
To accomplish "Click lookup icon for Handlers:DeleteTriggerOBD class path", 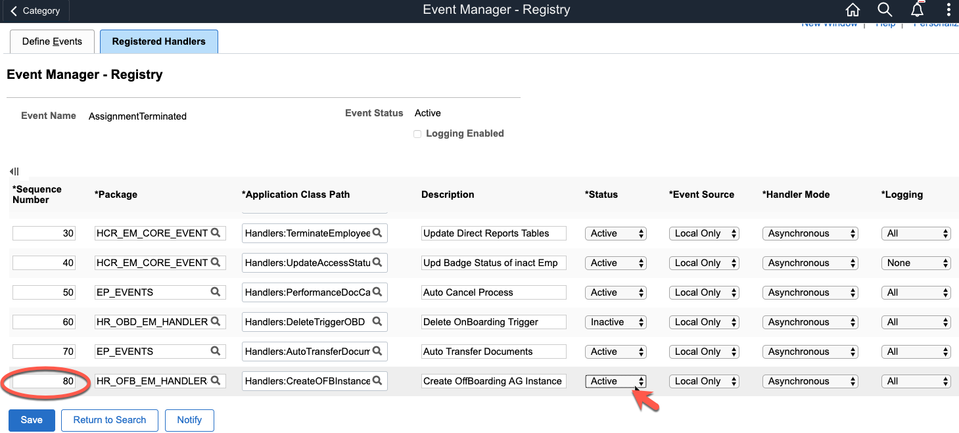I will click(x=377, y=321).
